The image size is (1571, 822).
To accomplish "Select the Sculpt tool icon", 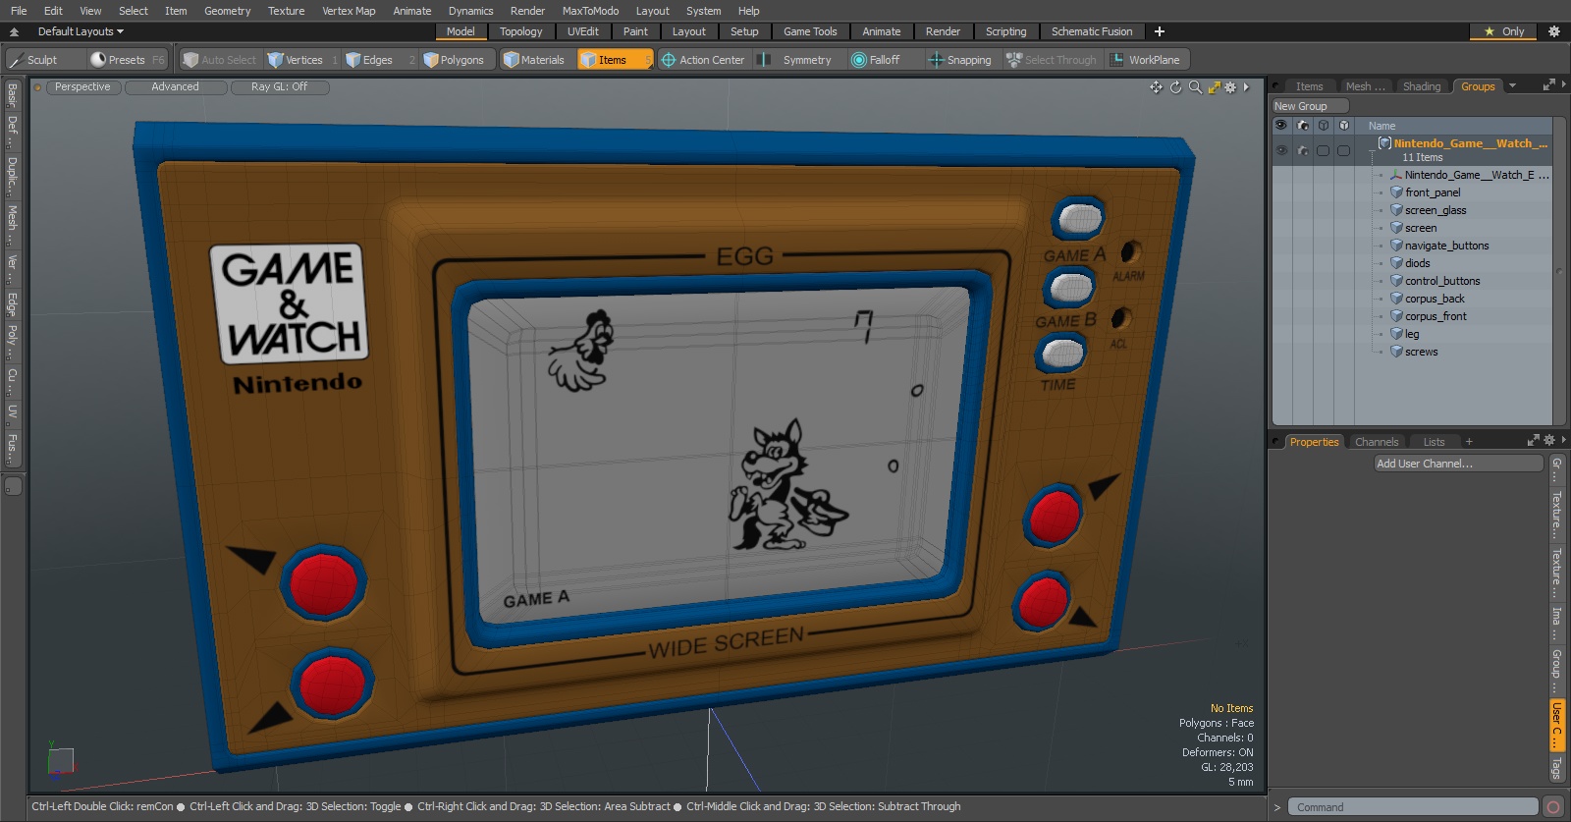I will tap(17, 60).
